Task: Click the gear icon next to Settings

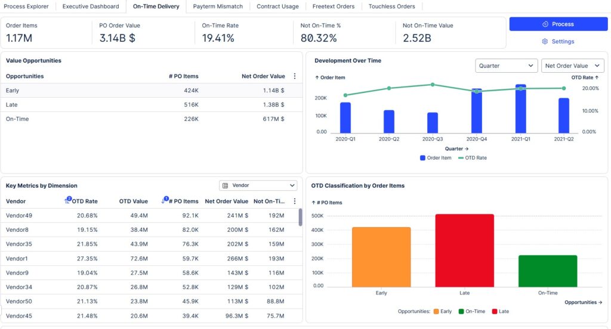Action: click(x=545, y=42)
